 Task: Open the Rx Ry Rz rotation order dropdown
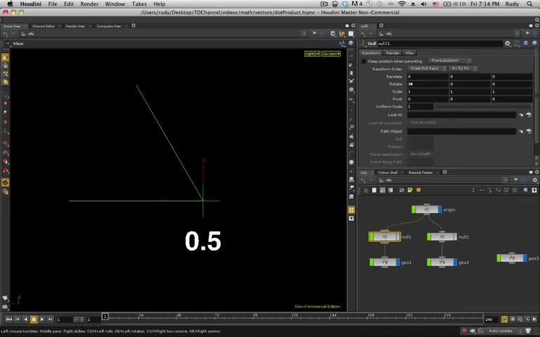(x=463, y=68)
